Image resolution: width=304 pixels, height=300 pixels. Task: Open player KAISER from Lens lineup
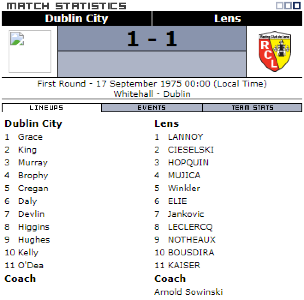[x=184, y=266]
